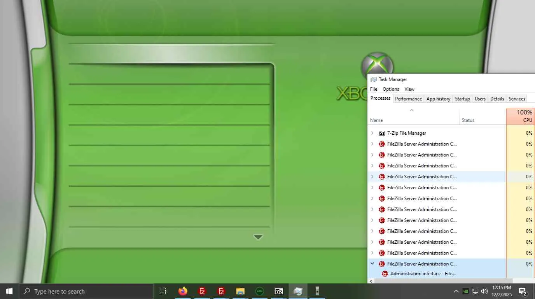Click the 'Type here to search' box
The image size is (535, 299).
click(86, 291)
